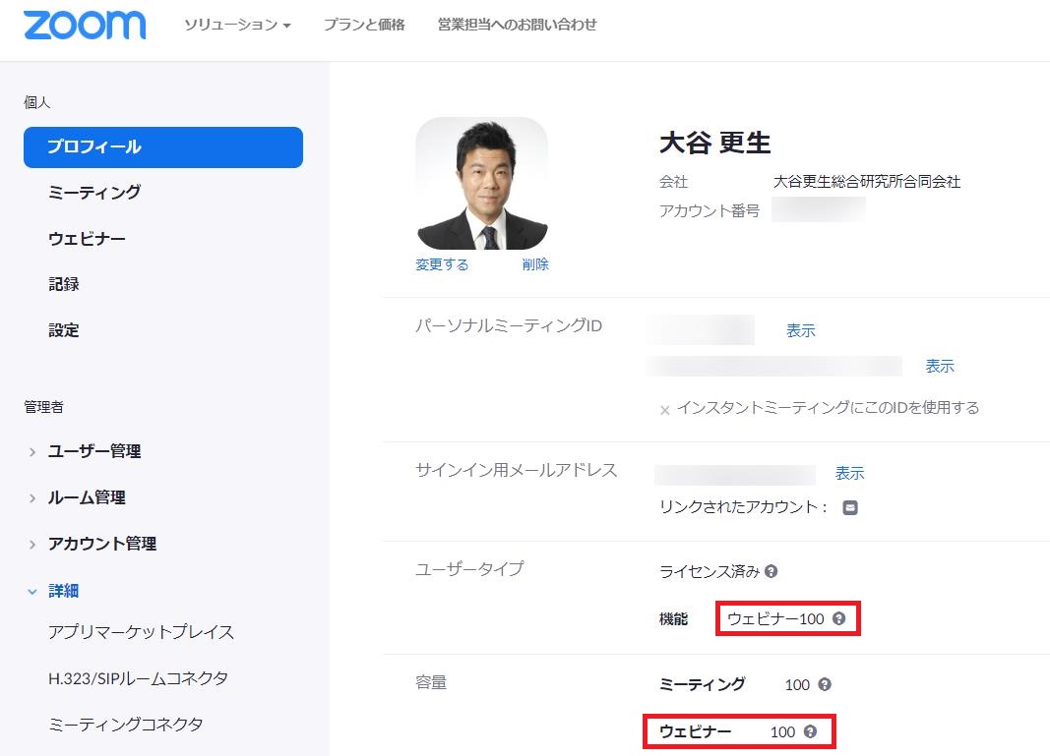Expand the アカウント管理 section
This screenshot has height=756, width=1050.
tap(101, 544)
